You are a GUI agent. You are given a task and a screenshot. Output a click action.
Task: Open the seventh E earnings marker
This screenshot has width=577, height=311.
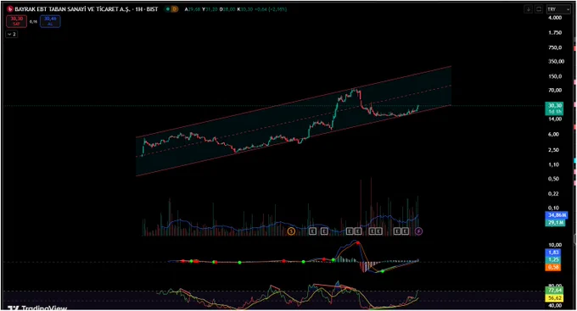click(x=397, y=231)
